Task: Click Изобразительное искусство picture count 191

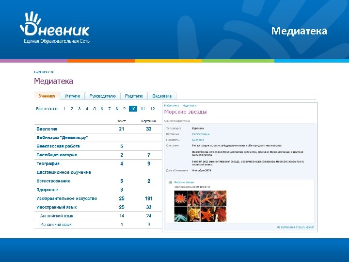Action: tap(149, 198)
